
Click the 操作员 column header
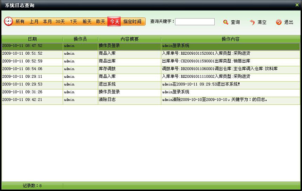[80, 39]
